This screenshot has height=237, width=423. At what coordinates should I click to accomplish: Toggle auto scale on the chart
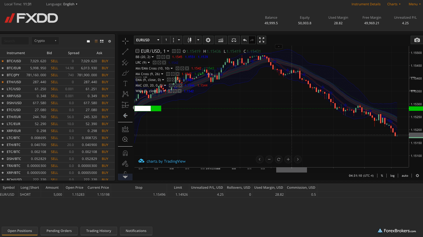pyautogui.click(x=405, y=176)
